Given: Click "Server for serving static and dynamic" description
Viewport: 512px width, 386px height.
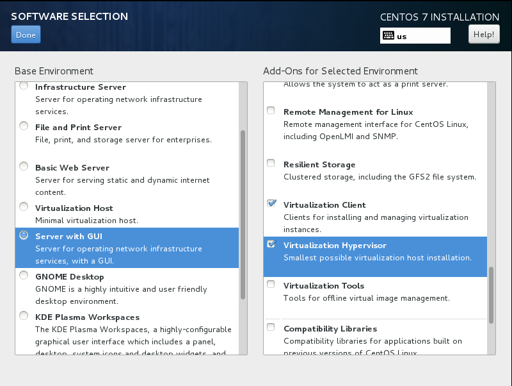Looking at the screenshot, I should coord(122,186).
